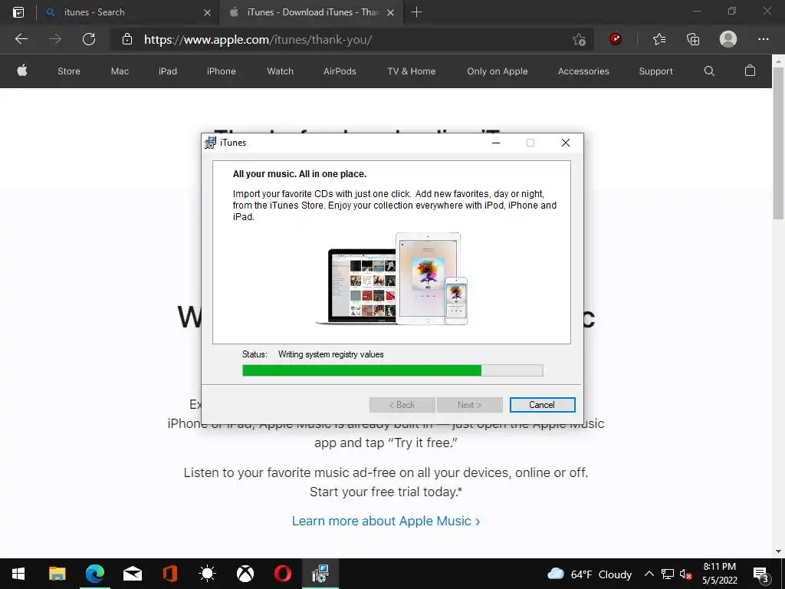The image size is (785, 589).
Task: Open the iPad menu item
Action: (168, 71)
